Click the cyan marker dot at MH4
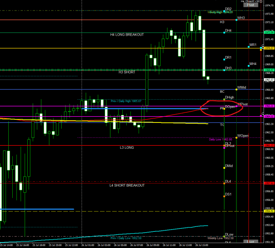The width and height of the screenshot is (275, 248). pos(249,66)
